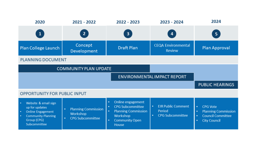
Task: Click 'Website & email sign up for updates'
Action: pos(41,105)
